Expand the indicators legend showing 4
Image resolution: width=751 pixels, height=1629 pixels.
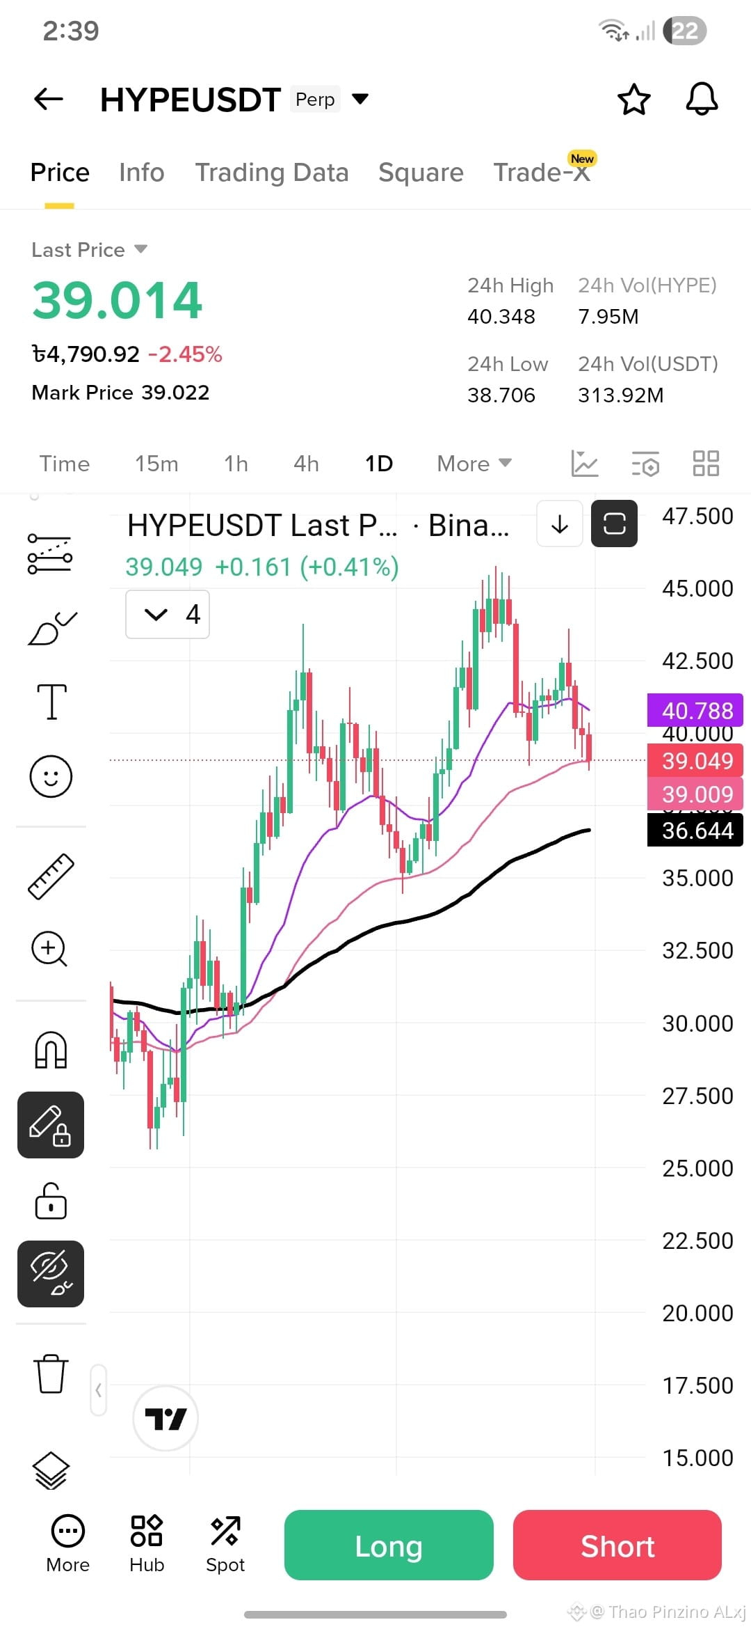tap(168, 614)
